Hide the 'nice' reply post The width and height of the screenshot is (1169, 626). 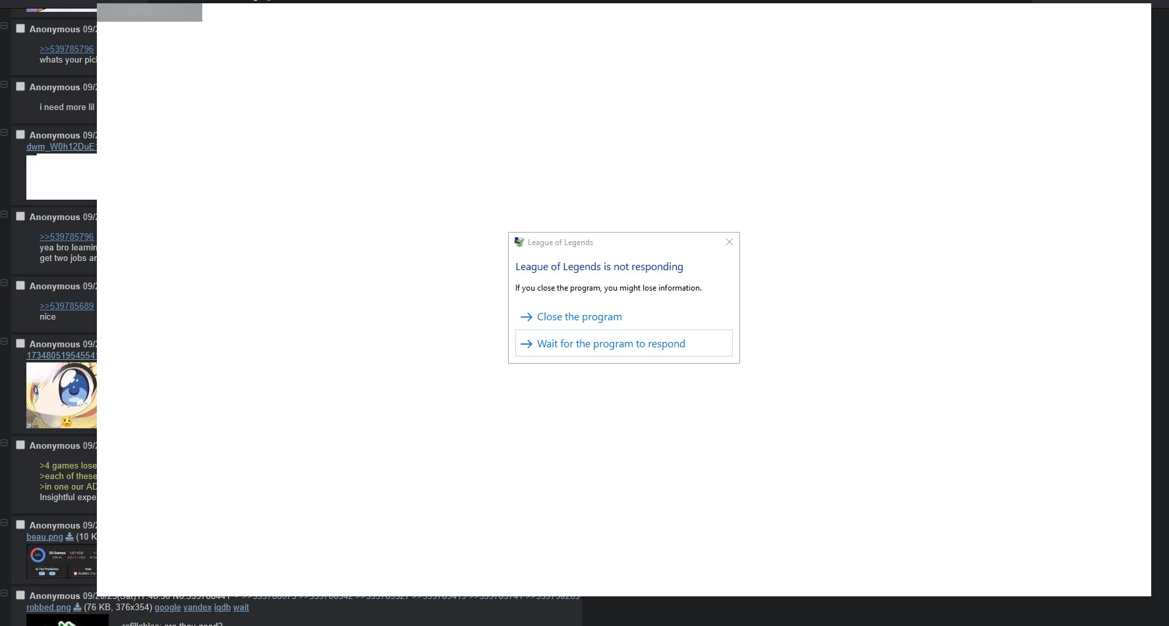point(4,283)
